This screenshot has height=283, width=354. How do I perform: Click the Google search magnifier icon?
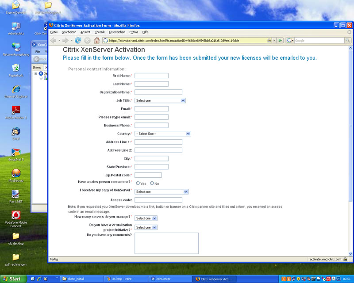[348, 40]
